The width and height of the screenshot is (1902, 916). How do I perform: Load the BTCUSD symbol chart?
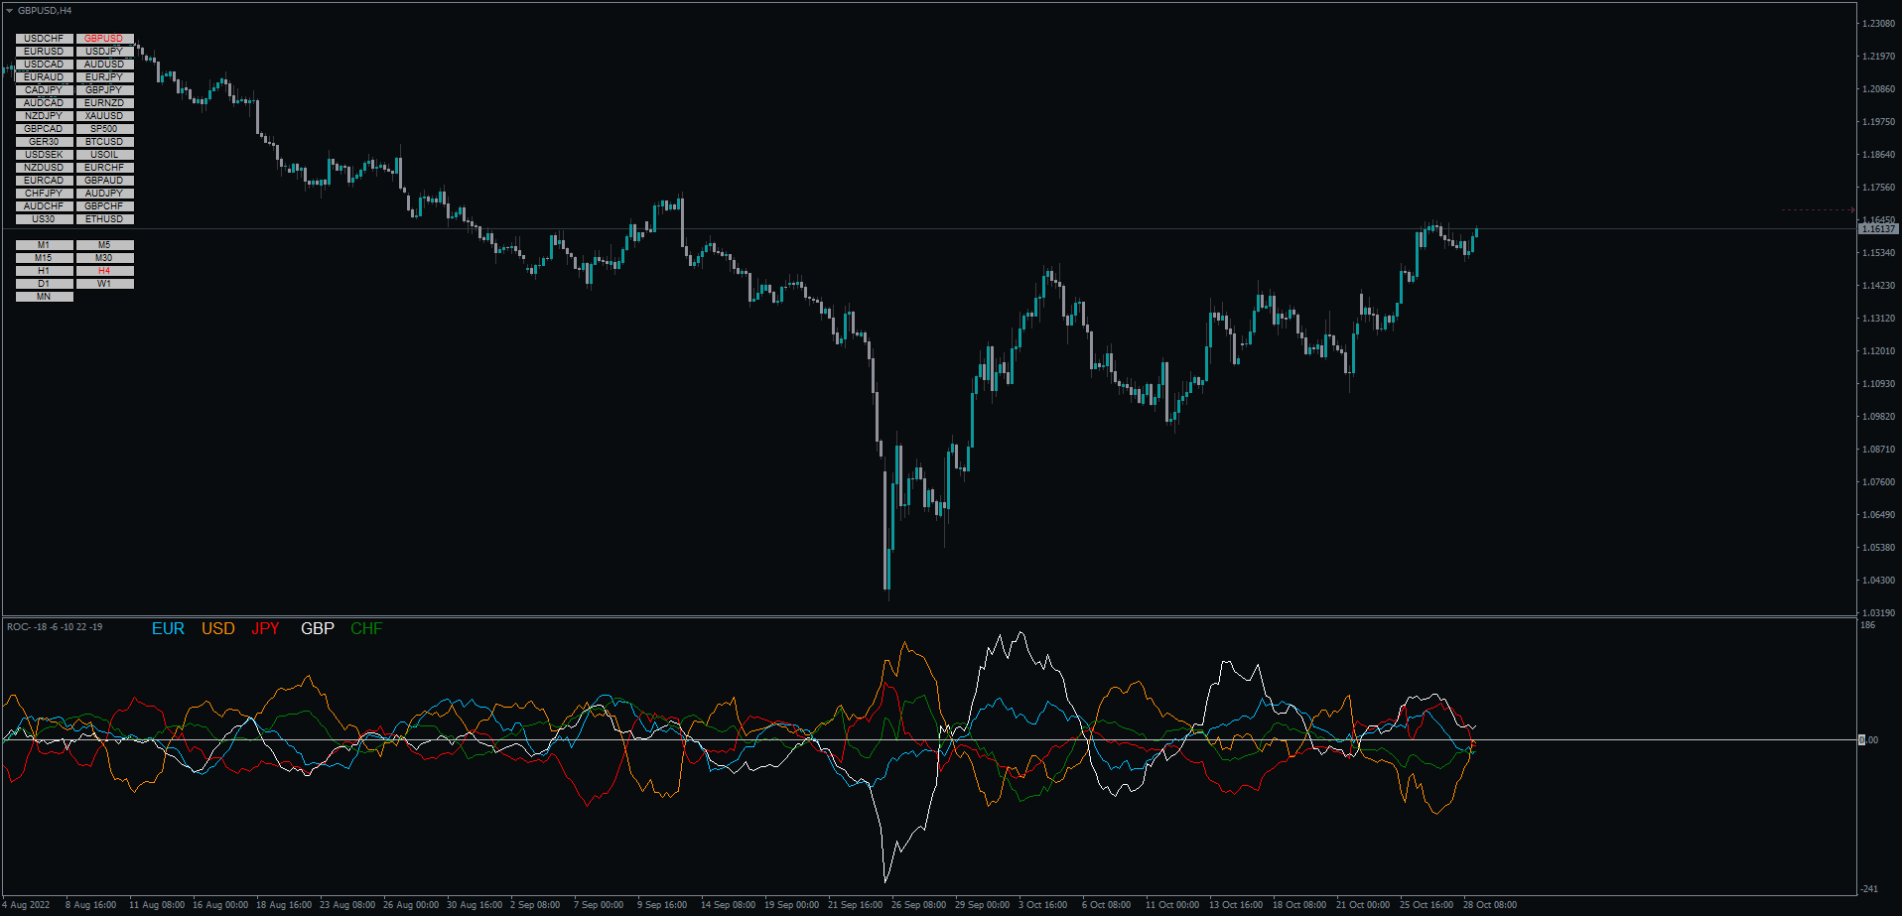pyautogui.click(x=104, y=142)
